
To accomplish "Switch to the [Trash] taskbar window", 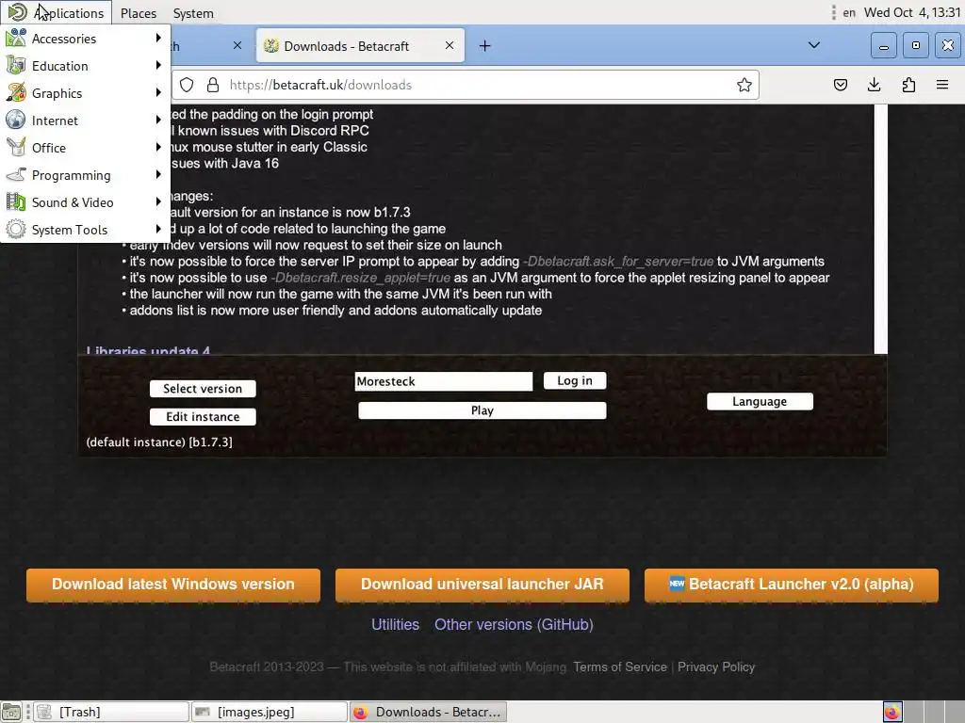I will [111, 712].
